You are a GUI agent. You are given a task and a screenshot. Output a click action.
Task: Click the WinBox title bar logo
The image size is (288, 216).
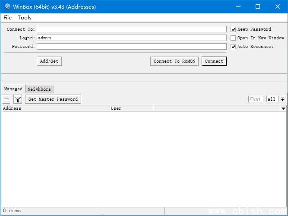click(7, 6)
